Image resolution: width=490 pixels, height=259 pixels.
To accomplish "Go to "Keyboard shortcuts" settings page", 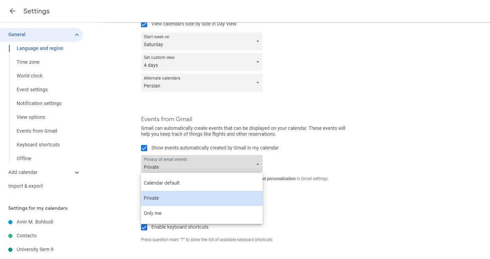I will (x=38, y=145).
